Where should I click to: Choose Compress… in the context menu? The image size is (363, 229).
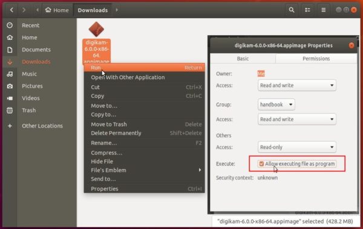[145, 153]
